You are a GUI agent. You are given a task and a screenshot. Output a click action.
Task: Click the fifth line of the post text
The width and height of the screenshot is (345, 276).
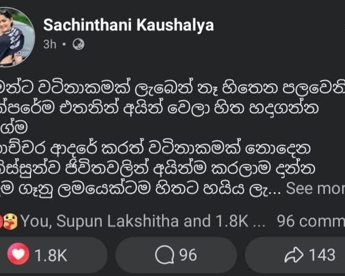[155, 168]
